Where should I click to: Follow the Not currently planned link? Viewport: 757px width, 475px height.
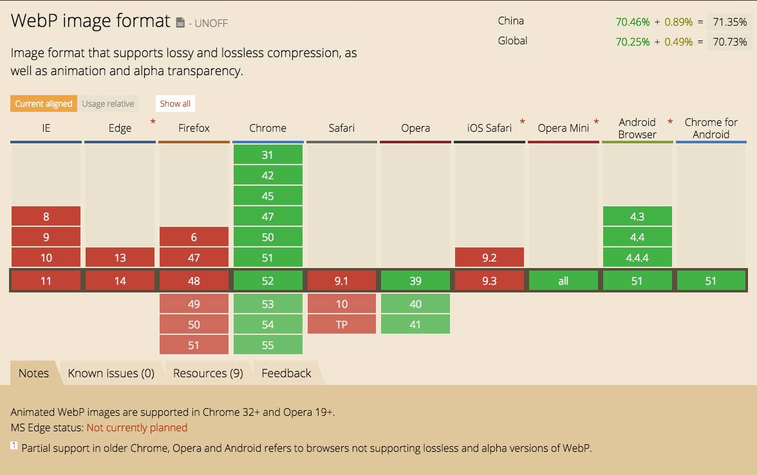tap(137, 427)
